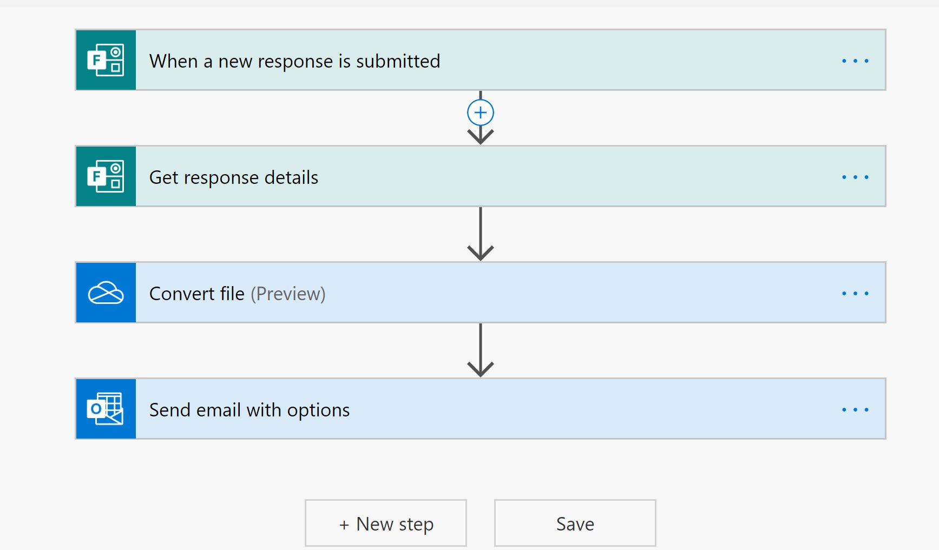
Task: Click the Microsoft Forms trigger icon
Action: tap(106, 60)
